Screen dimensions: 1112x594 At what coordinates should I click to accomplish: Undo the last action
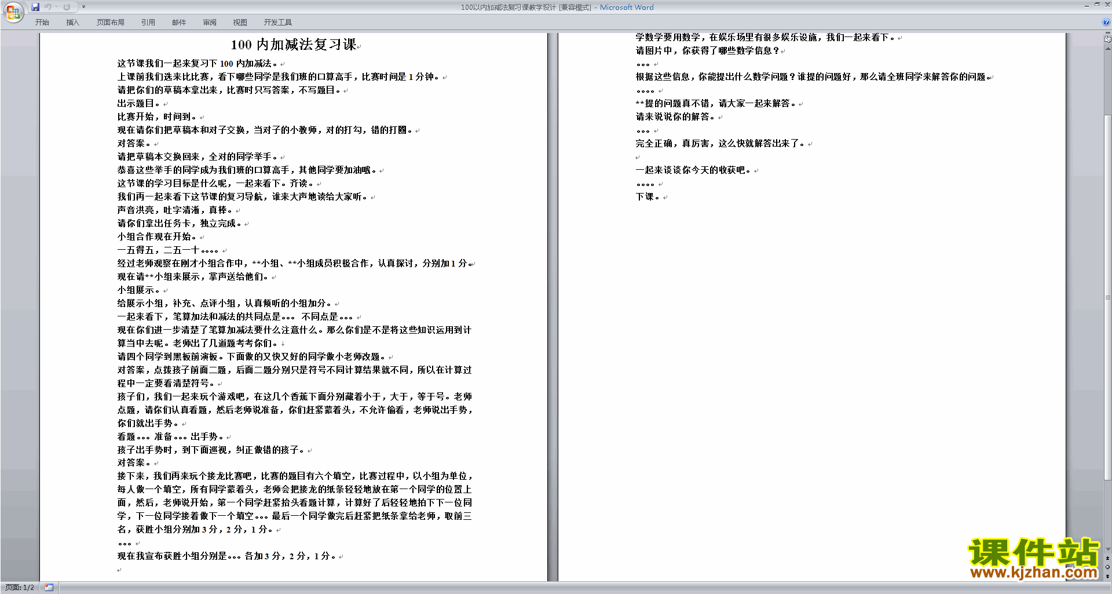pyautogui.click(x=48, y=7)
